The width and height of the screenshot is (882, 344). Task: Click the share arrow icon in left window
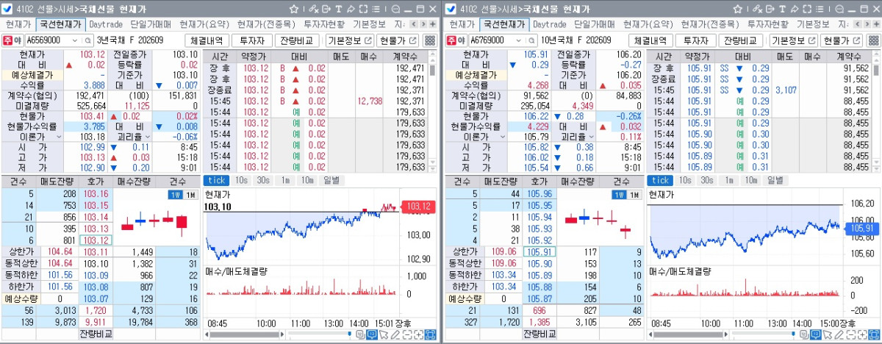pos(351,9)
